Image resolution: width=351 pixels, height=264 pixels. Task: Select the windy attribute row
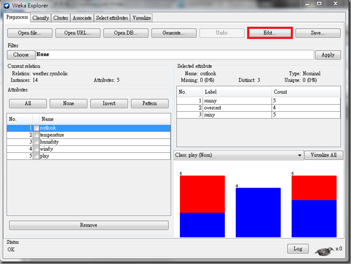tap(89, 149)
